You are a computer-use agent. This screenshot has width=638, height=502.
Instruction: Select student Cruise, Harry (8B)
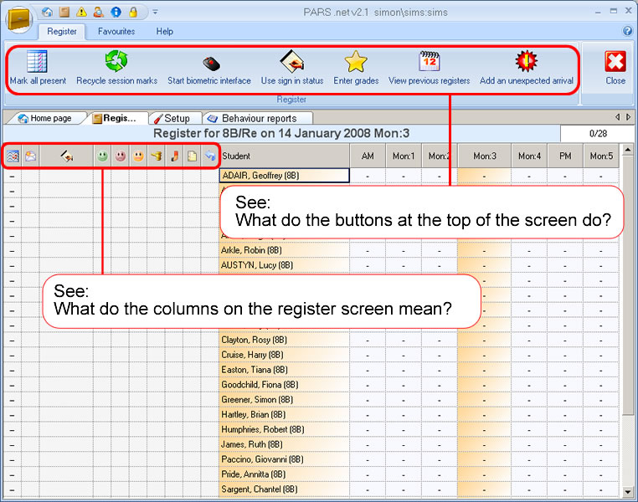point(285,355)
